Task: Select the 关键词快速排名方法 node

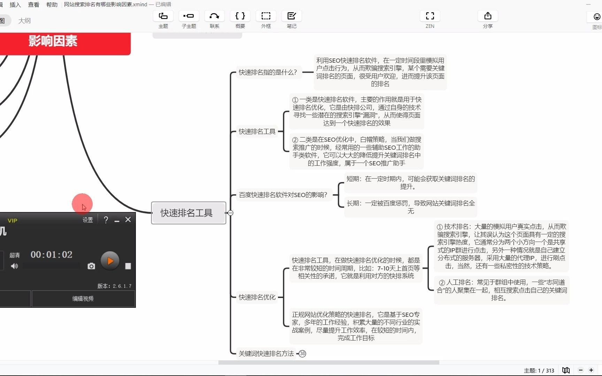Action: point(266,354)
